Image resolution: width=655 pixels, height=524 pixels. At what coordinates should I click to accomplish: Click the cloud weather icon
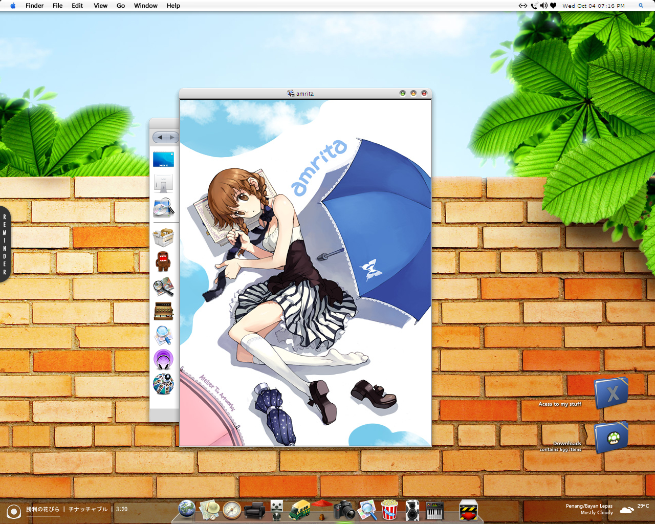click(x=627, y=510)
